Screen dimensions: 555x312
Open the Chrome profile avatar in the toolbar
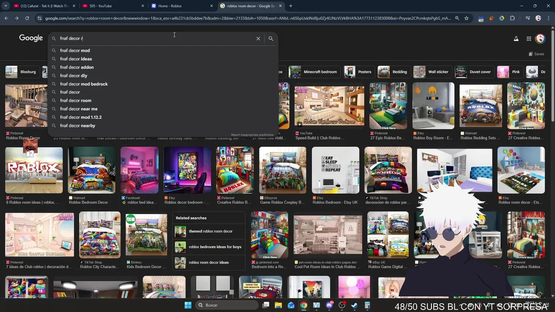538,18
